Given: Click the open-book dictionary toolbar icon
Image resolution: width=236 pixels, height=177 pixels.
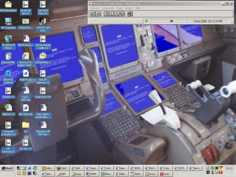Looking at the screenshot, I should [x=112, y=14].
